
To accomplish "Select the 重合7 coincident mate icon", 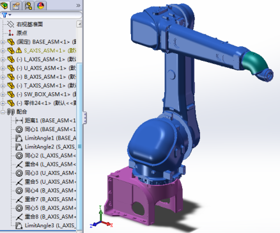I will [19, 199].
